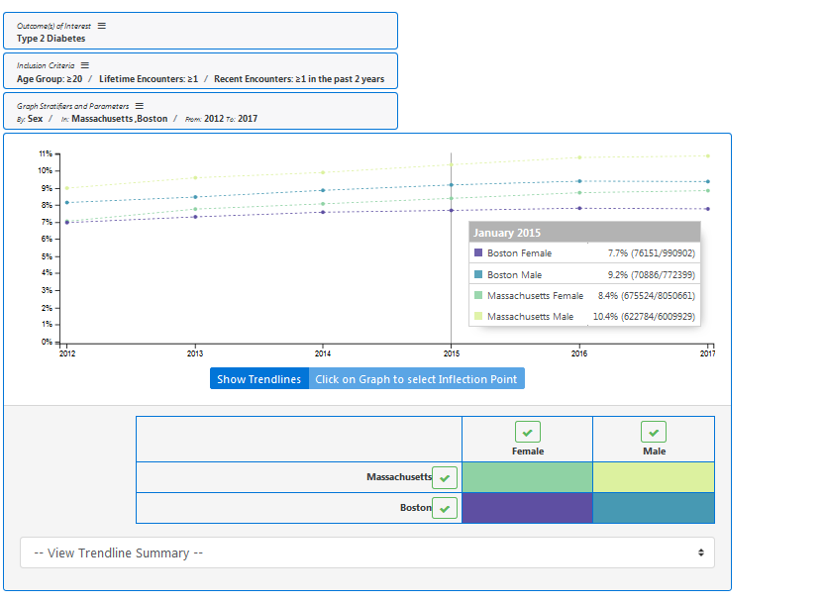Click the Show Trendlines button
Image resolution: width=824 pixels, height=602 pixels.
tap(259, 379)
